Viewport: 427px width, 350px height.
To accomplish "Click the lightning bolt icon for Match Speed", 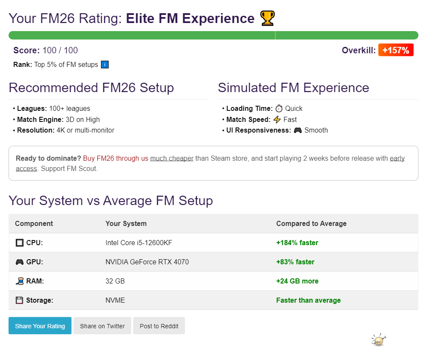I will point(278,119).
